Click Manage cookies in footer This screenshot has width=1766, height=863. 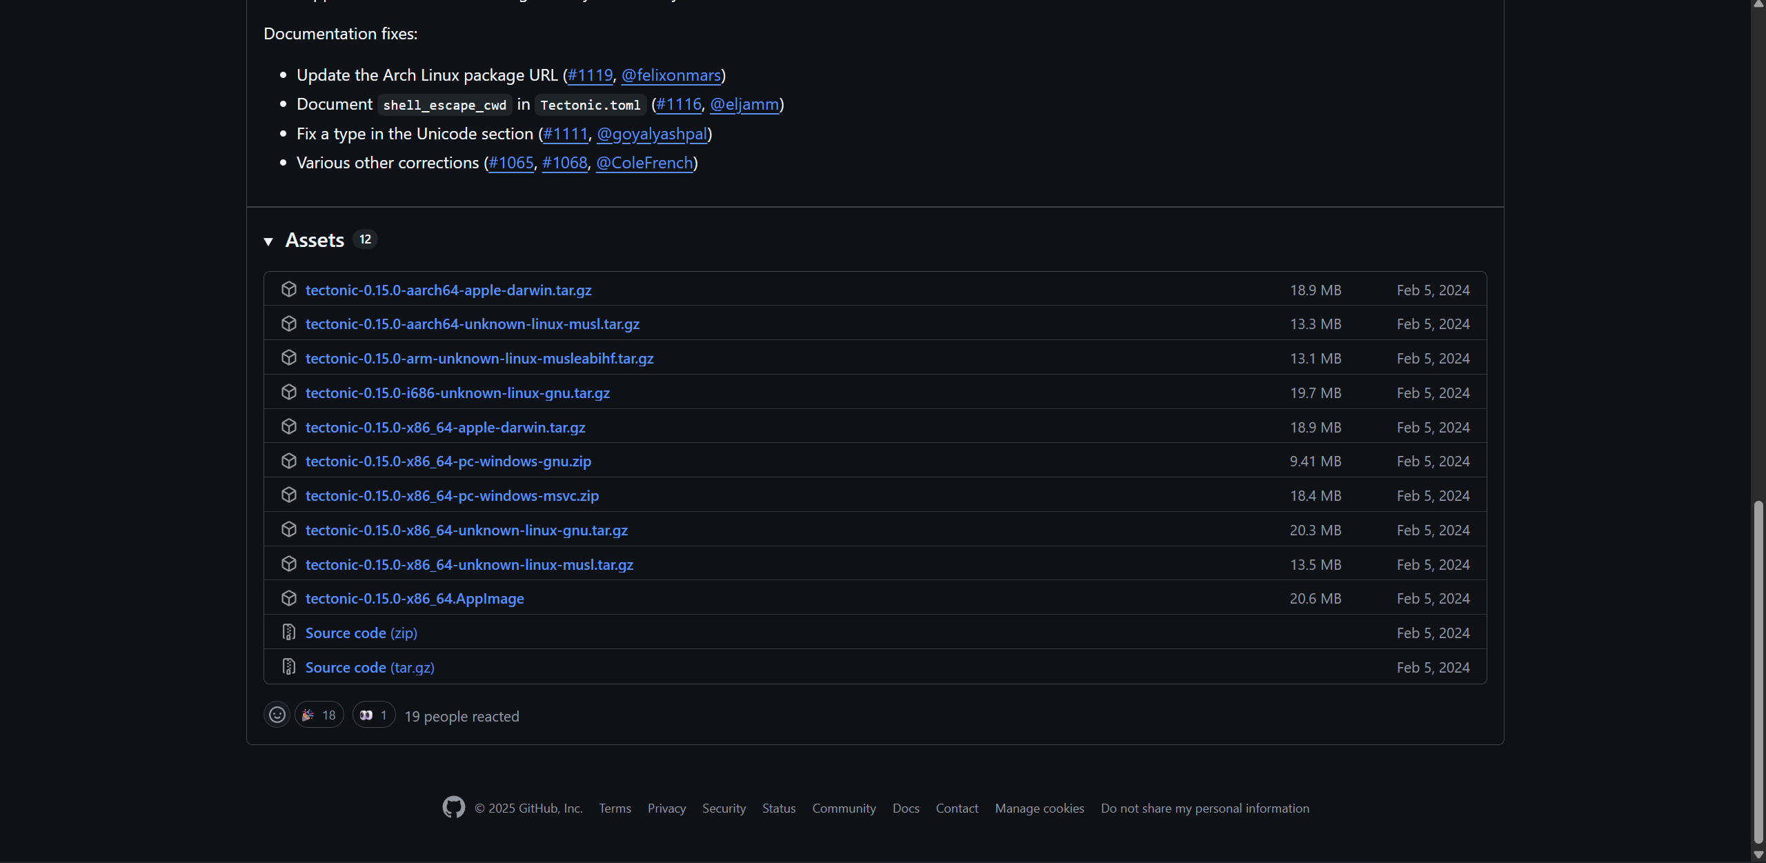point(1039,808)
